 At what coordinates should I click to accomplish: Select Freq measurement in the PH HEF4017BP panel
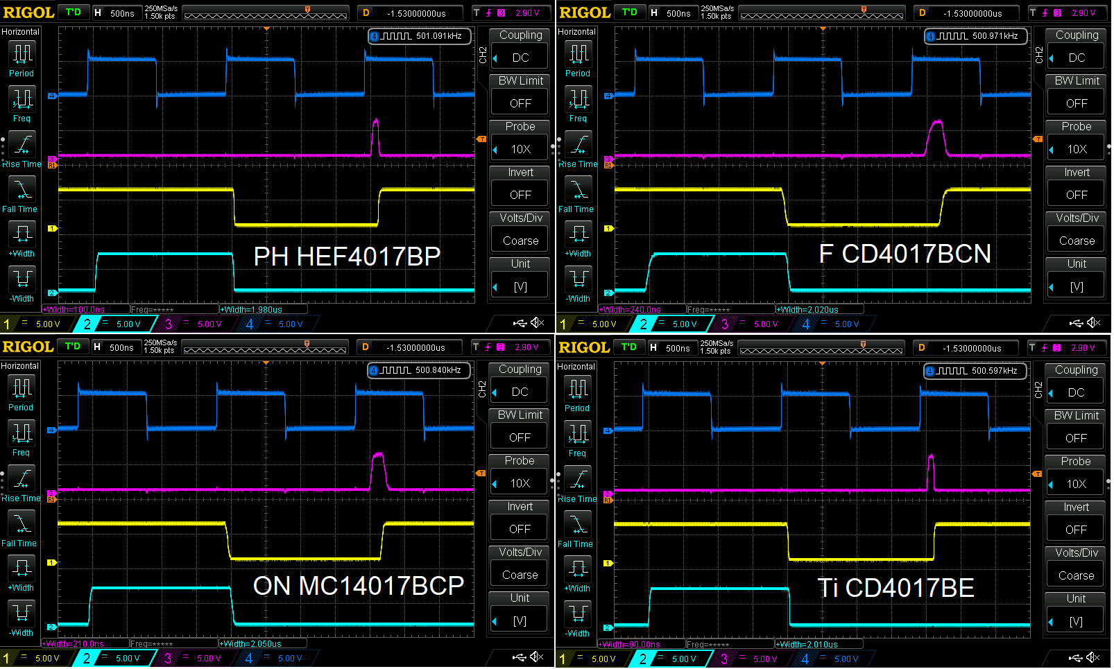click(x=22, y=104)
